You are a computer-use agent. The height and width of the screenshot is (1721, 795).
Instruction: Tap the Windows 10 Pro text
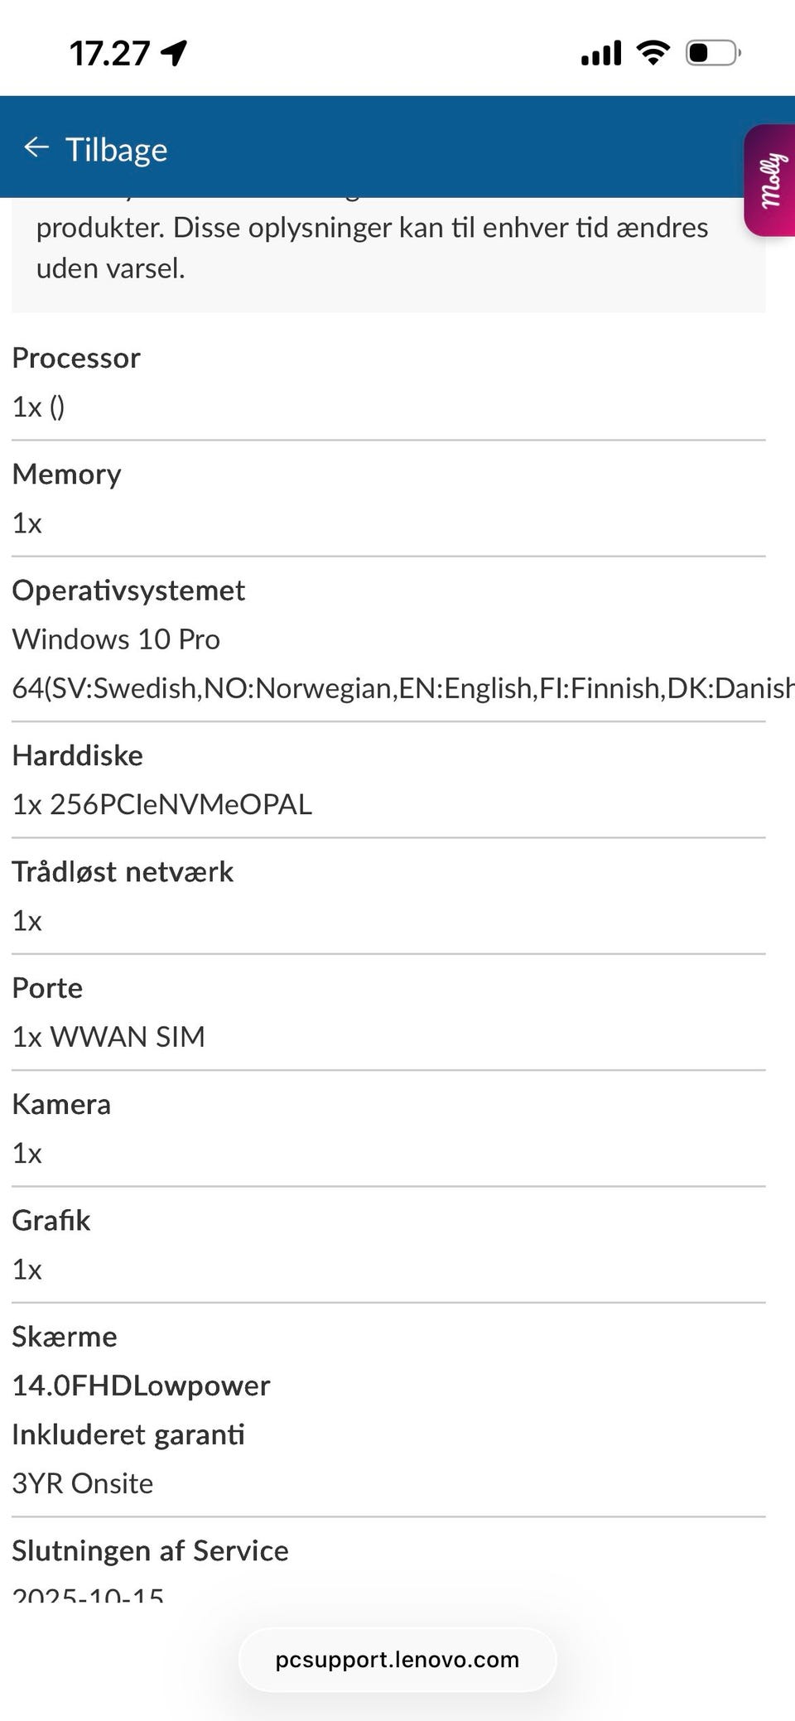click(x=116, y=639)
